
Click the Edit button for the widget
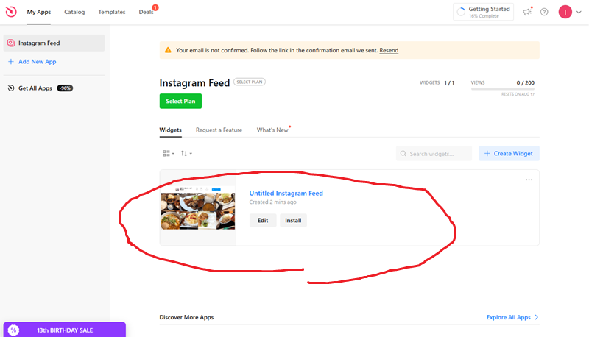pos(263,220)
